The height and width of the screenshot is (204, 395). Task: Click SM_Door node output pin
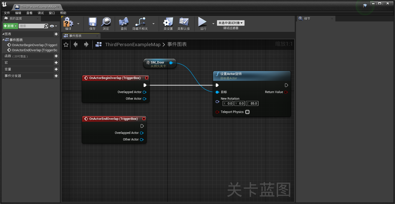pyautogui.click(x=171, y=63)
